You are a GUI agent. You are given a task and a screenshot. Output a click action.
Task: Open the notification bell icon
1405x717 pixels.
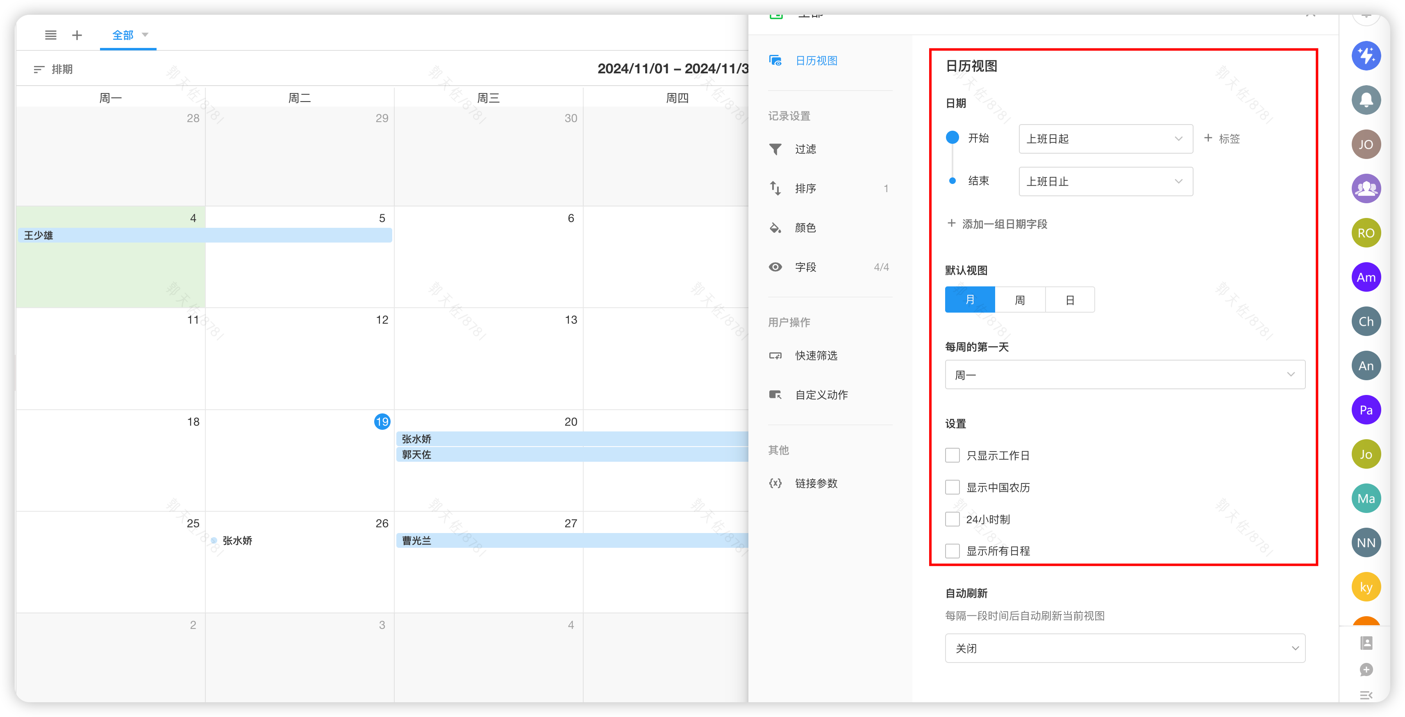[1366, 100]
